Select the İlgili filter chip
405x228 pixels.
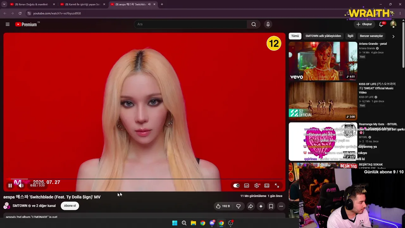[351, 36]
